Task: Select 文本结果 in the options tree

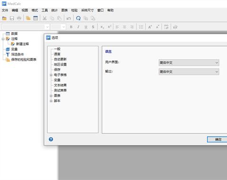Action: [60, 85]
